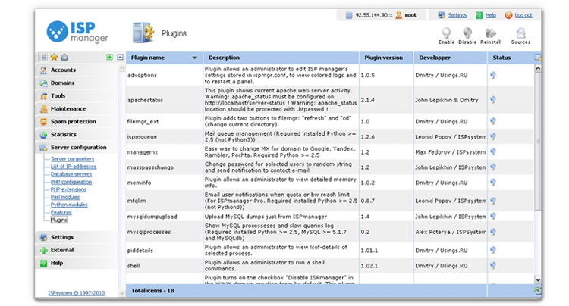Click status bulb icon for meminfo
The width and height of the screenshot is (569, 306).
pyautogui.click(x=493, y=182)
